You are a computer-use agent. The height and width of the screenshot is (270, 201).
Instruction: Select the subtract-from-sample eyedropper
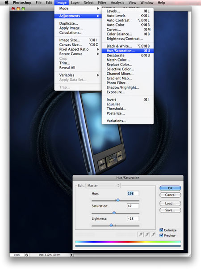click(153, 234)
